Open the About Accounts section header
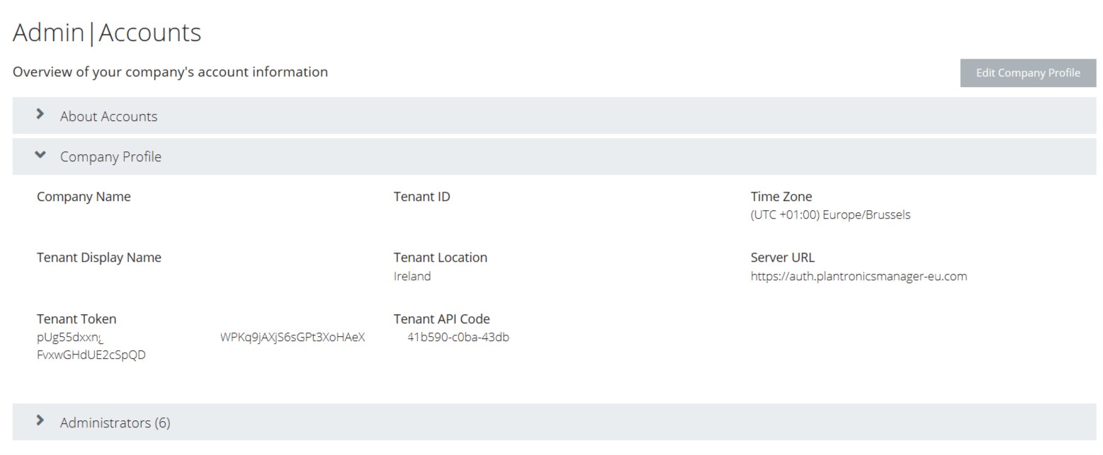 click(x=108, y=116)
